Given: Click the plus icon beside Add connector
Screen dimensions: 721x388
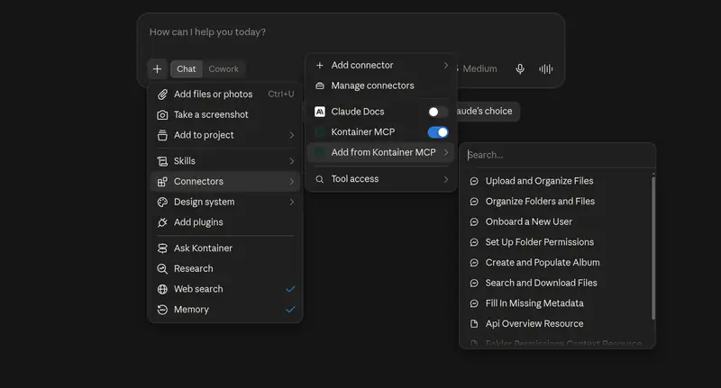Looking at the screenshot, I should pyautogui.click(x=320, y=65).
